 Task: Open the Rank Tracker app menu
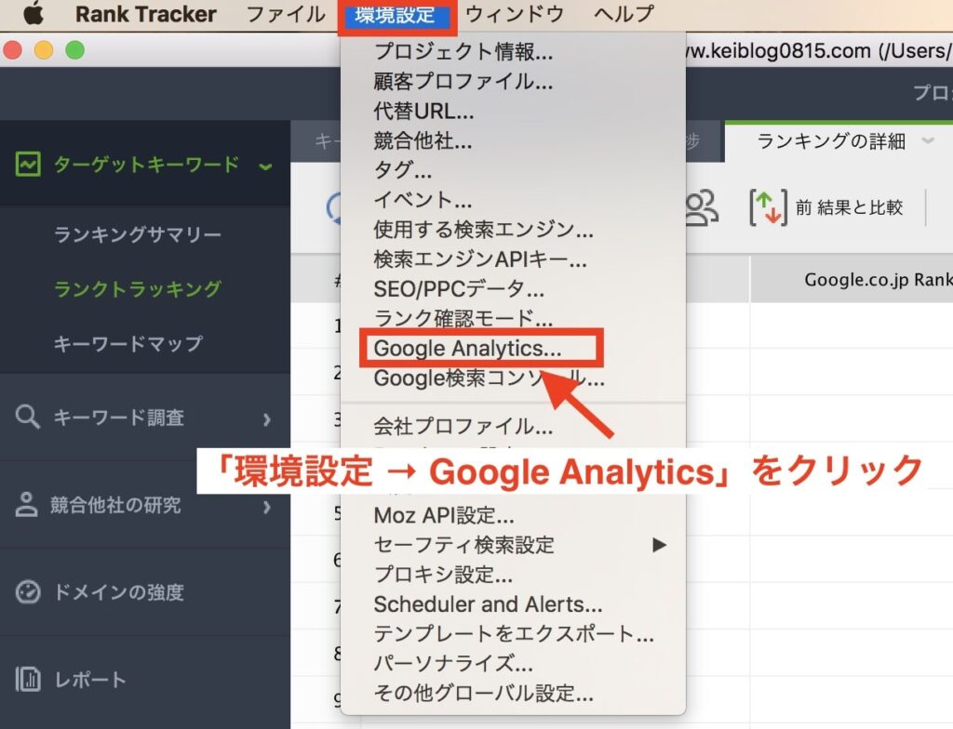click(145, 14)
